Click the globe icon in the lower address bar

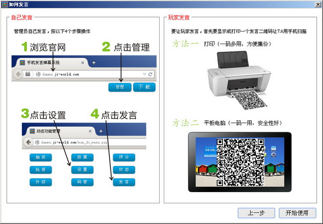37,142
